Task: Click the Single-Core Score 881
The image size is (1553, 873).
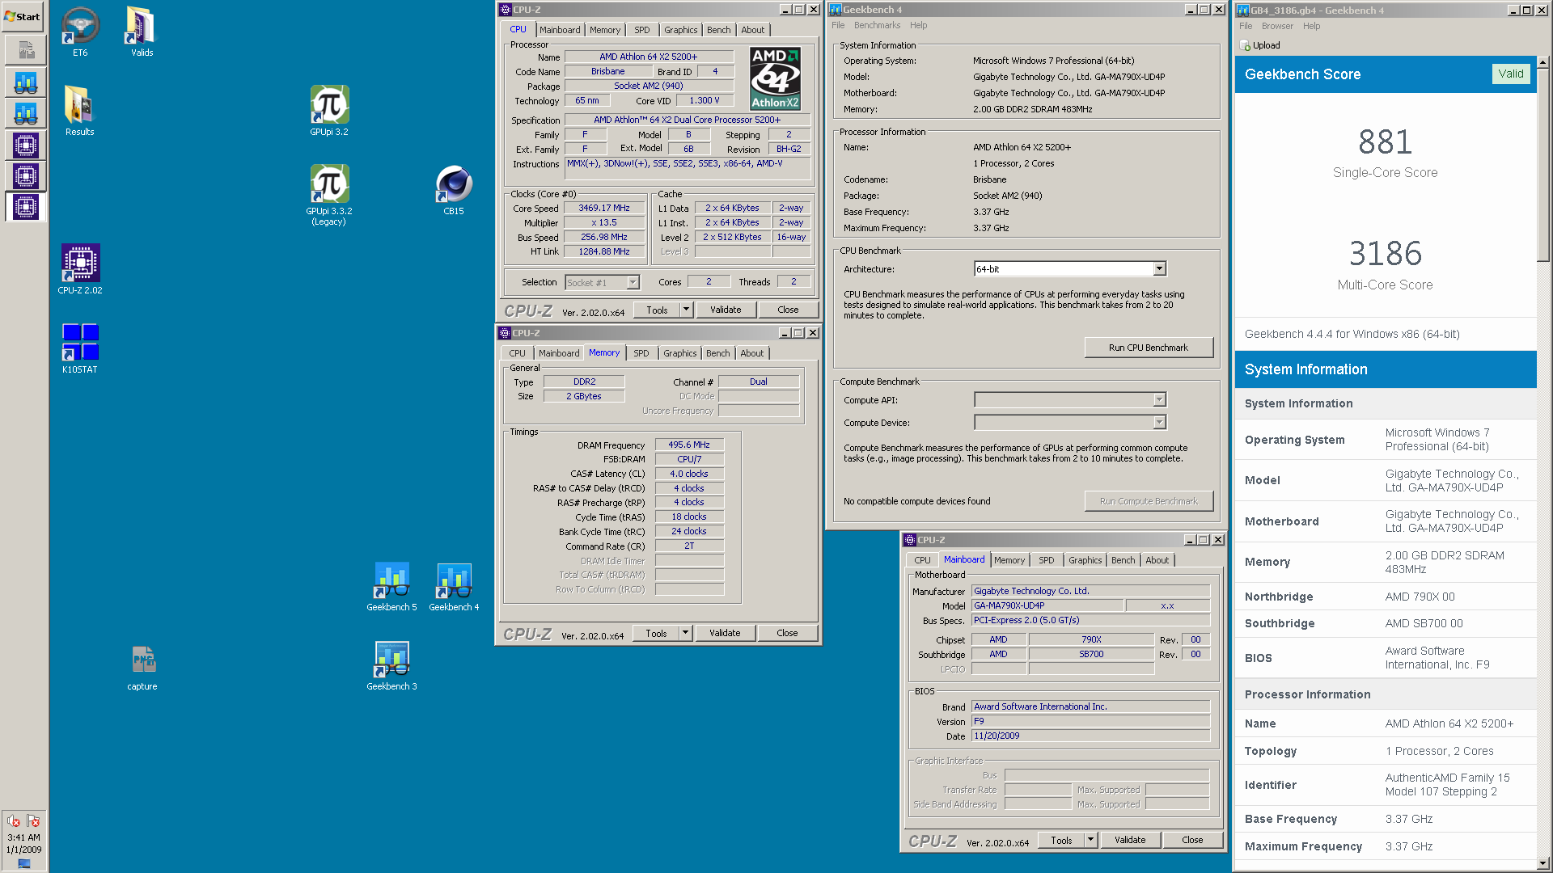Action: click(1385, 142)
